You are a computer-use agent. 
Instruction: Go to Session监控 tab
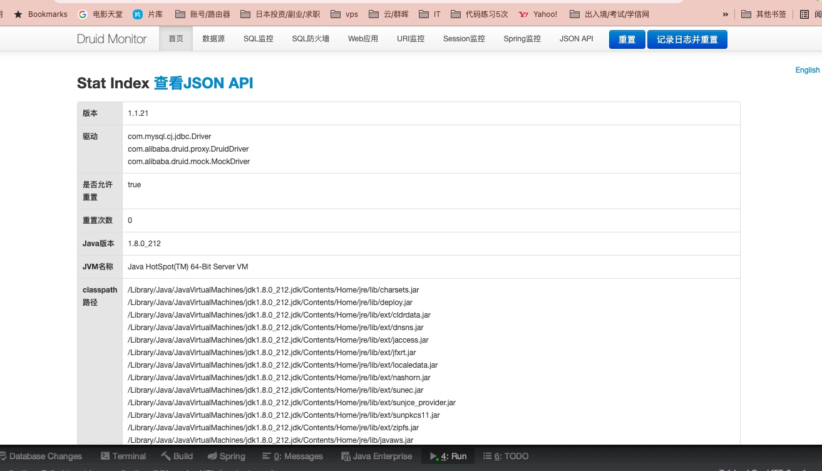pyautogui.click(x=464, y=39)
